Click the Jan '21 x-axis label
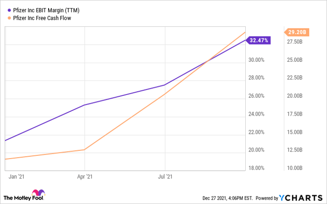This screenshot has height=204, width=327. pyautogui.click(x=16, y=177)
